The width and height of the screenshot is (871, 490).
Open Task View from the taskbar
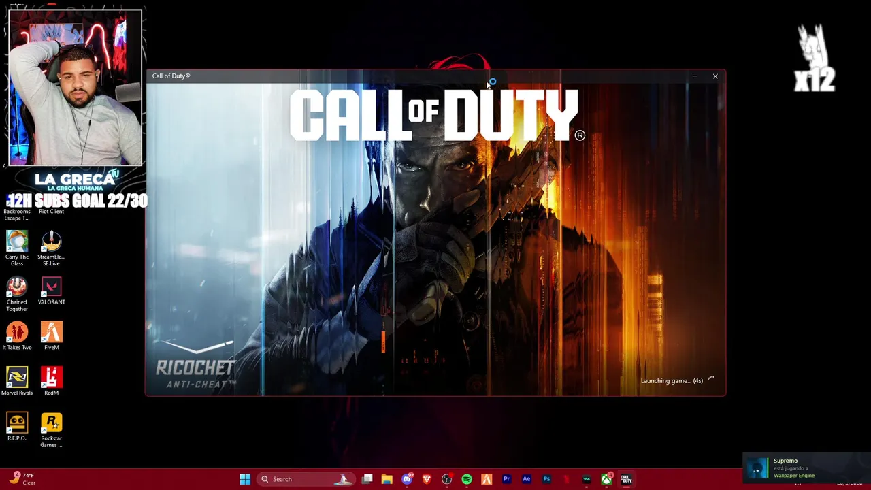click(367, 479)
